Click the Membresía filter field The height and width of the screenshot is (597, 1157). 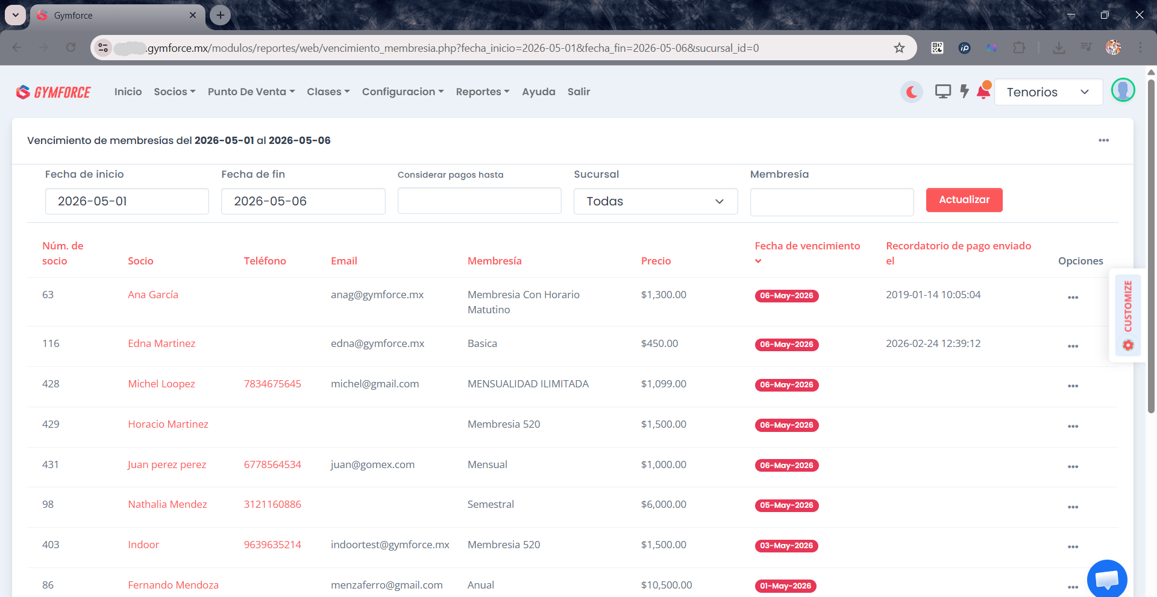tap(832, 202)
